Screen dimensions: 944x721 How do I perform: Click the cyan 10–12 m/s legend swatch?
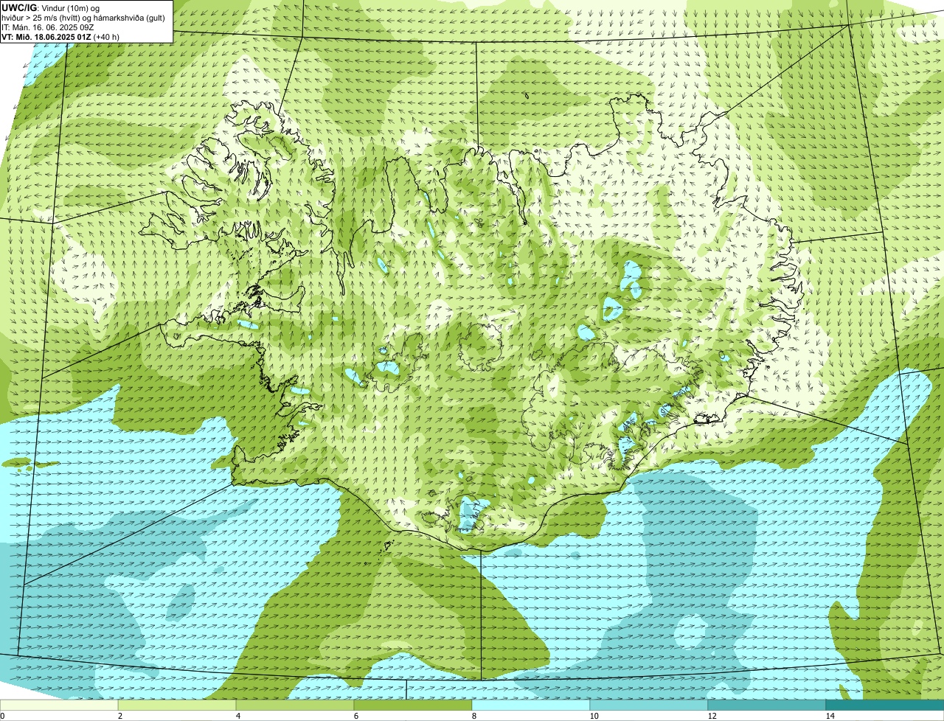tap(649, 705)
